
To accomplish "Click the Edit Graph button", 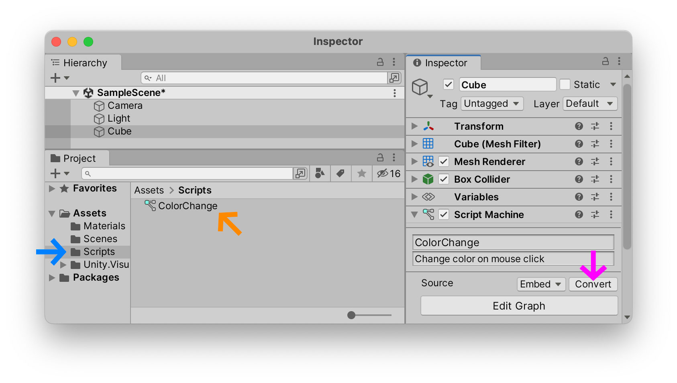I will pos(519,306).
